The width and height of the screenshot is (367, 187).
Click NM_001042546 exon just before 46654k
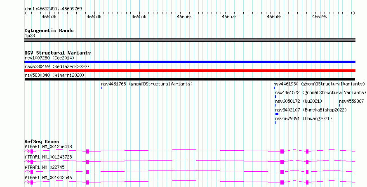(88, 182)
